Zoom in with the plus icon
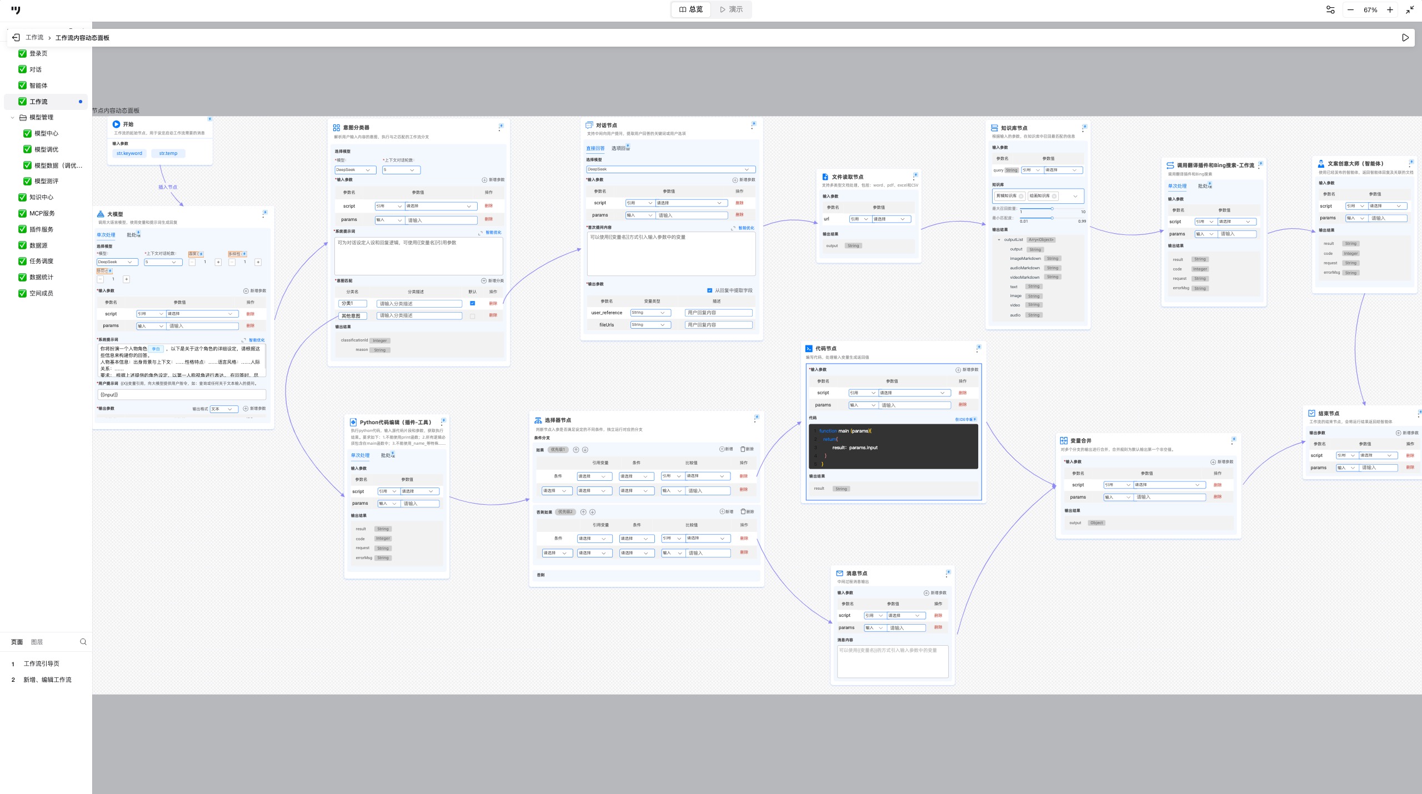 pos(1390,9)
